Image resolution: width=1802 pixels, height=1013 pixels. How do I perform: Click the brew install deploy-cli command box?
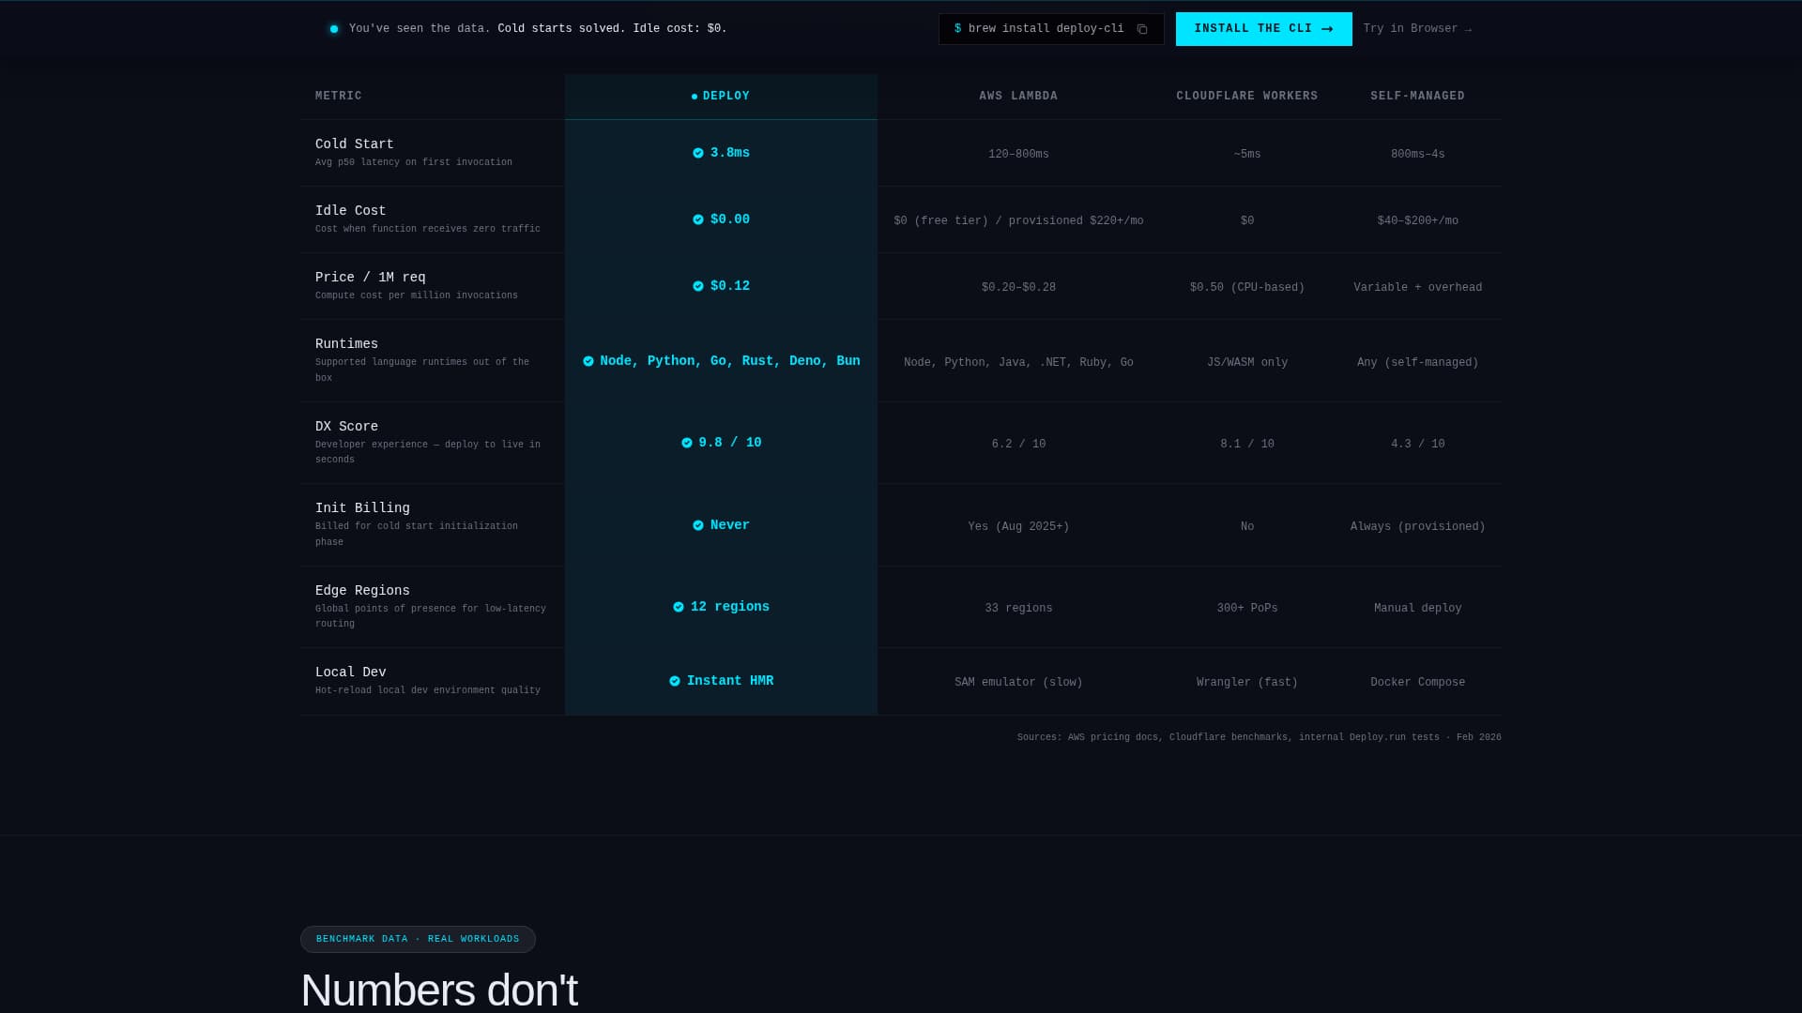click(1051, 29)
